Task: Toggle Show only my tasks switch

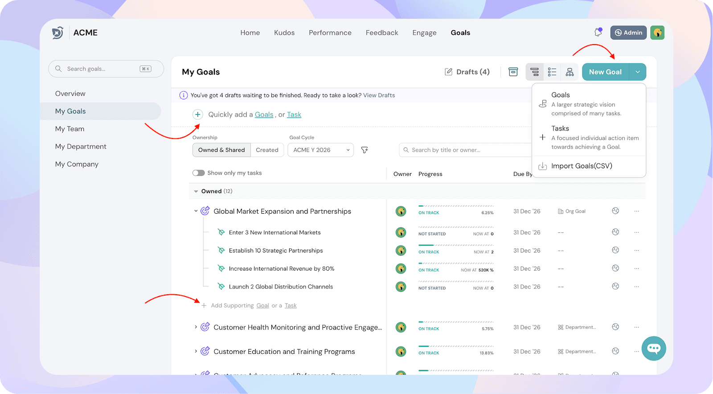Action: (199, 173)
